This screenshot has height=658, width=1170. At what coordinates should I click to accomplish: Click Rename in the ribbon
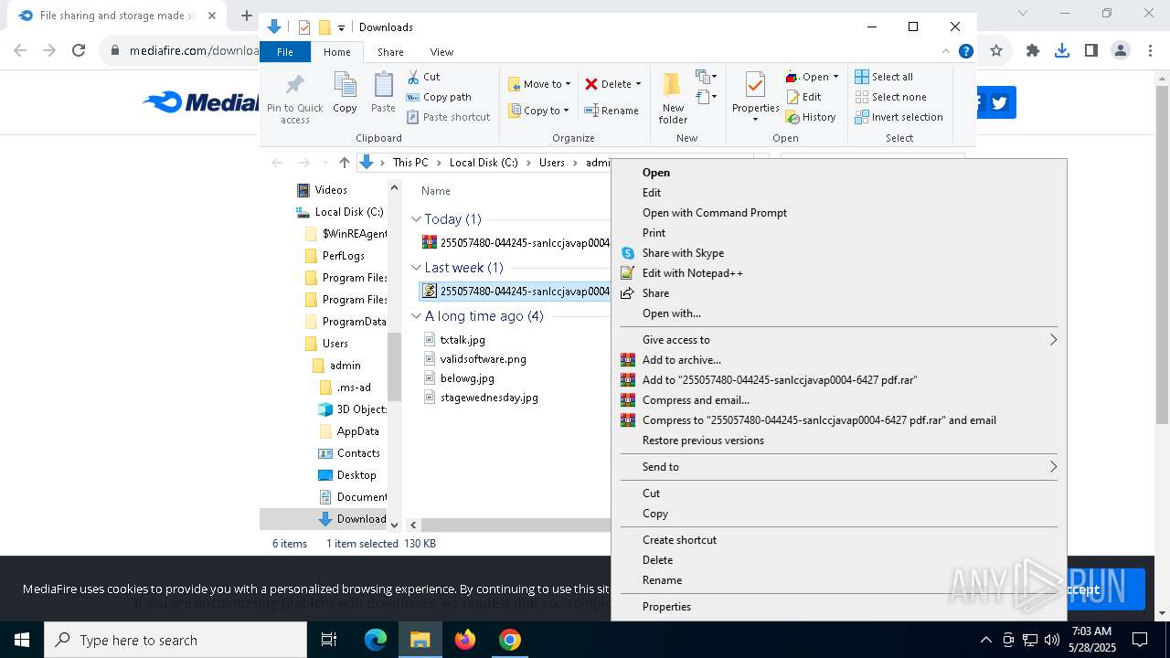click(612, 111)
